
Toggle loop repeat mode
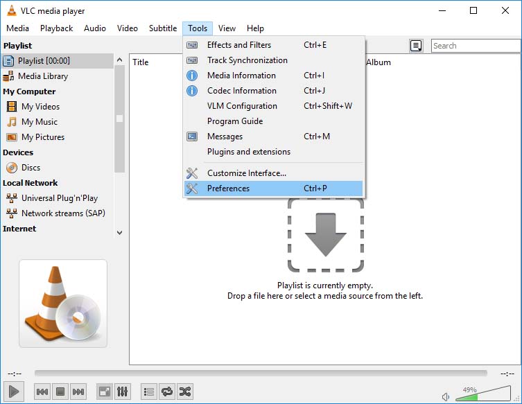[167, 392]
